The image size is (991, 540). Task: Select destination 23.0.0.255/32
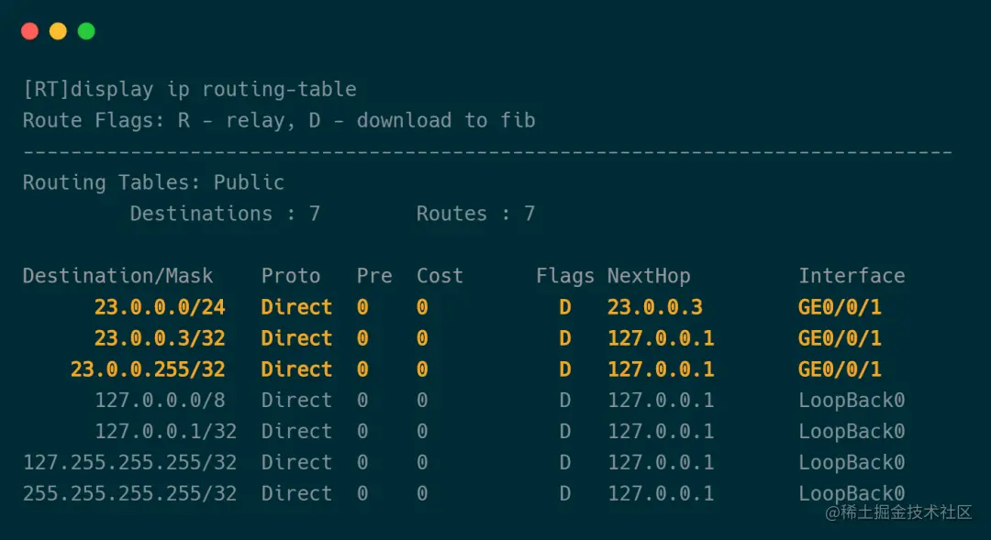click(x=148, y=369)
